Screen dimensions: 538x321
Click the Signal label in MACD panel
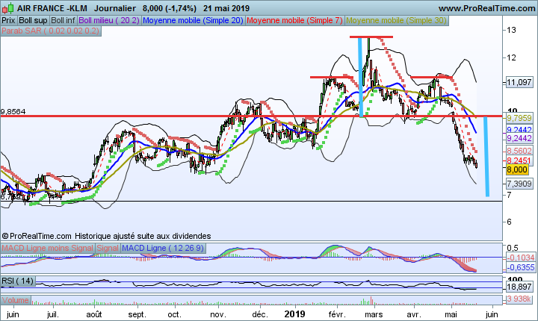pos(108,248)
